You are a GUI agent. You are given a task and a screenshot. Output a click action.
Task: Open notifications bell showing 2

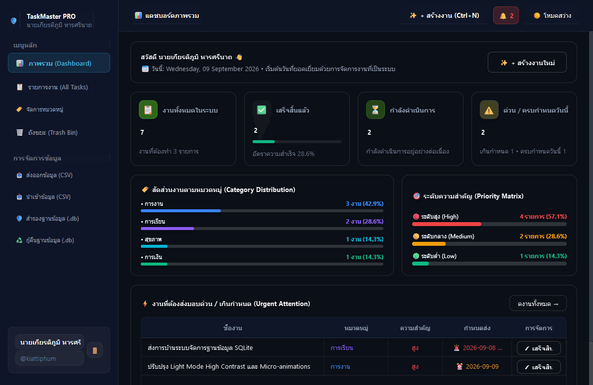pyautogui.click(x=506, y=15)
